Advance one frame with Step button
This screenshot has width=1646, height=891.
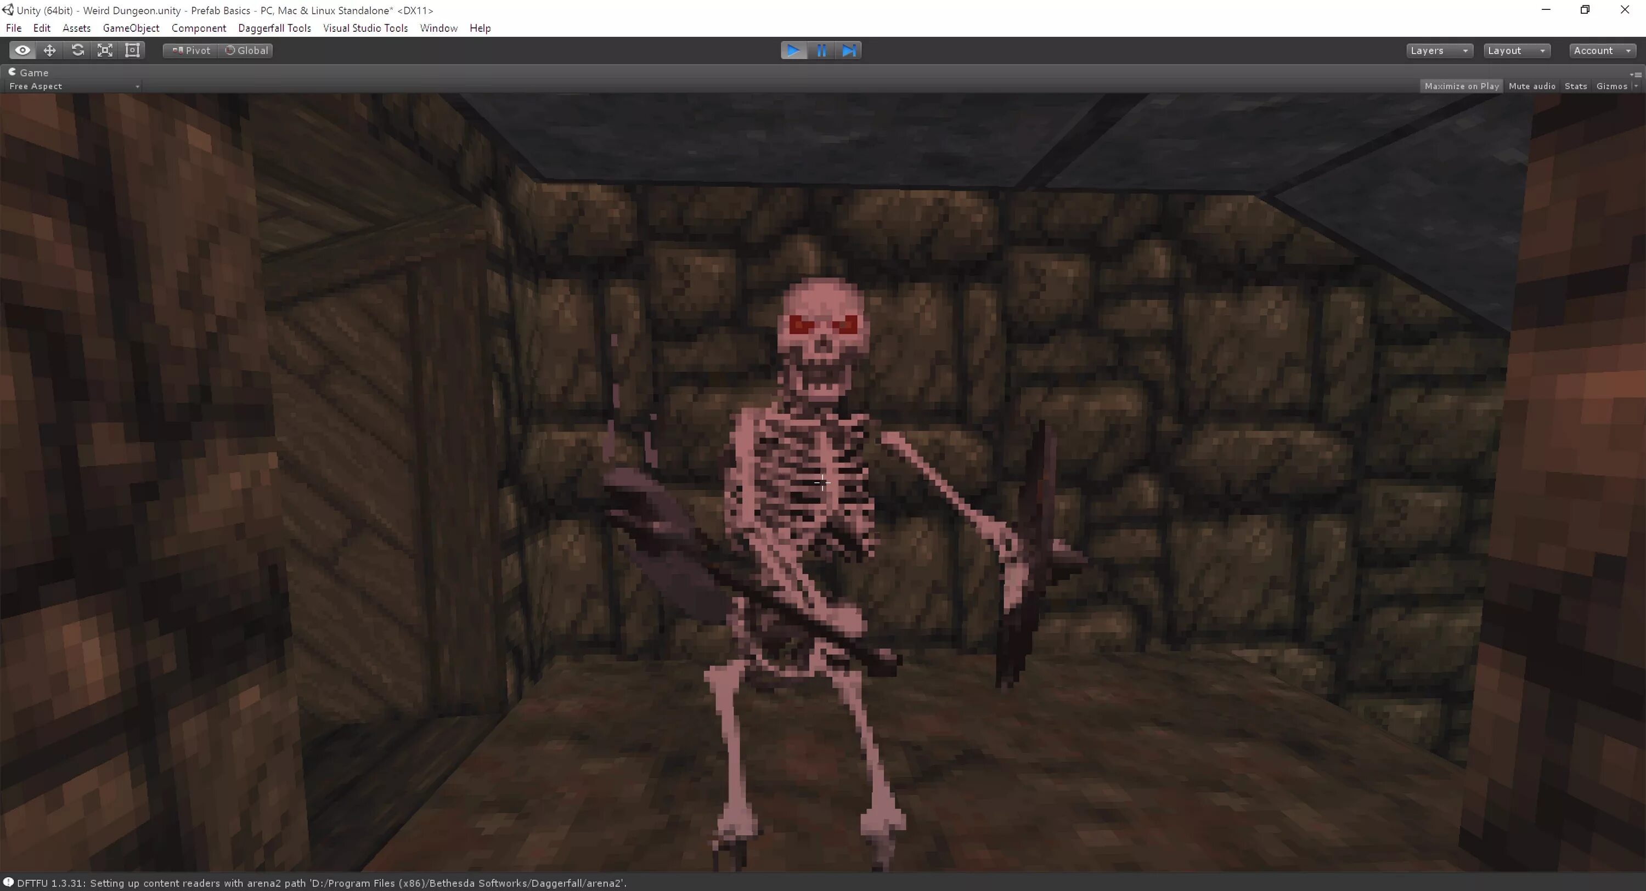849,50
